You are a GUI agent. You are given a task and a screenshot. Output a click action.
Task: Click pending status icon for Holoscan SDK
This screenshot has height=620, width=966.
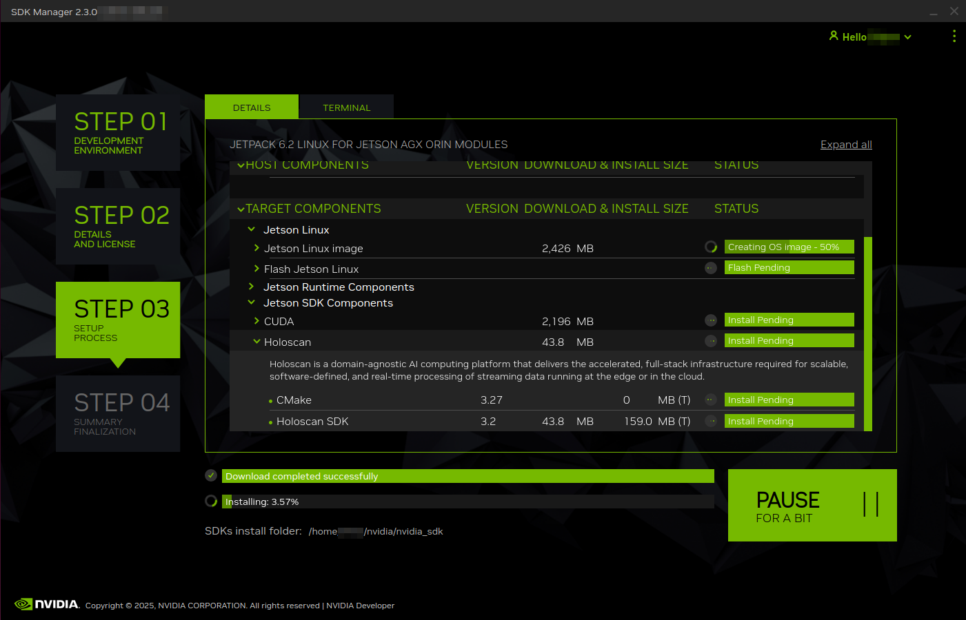click(711, 421)
